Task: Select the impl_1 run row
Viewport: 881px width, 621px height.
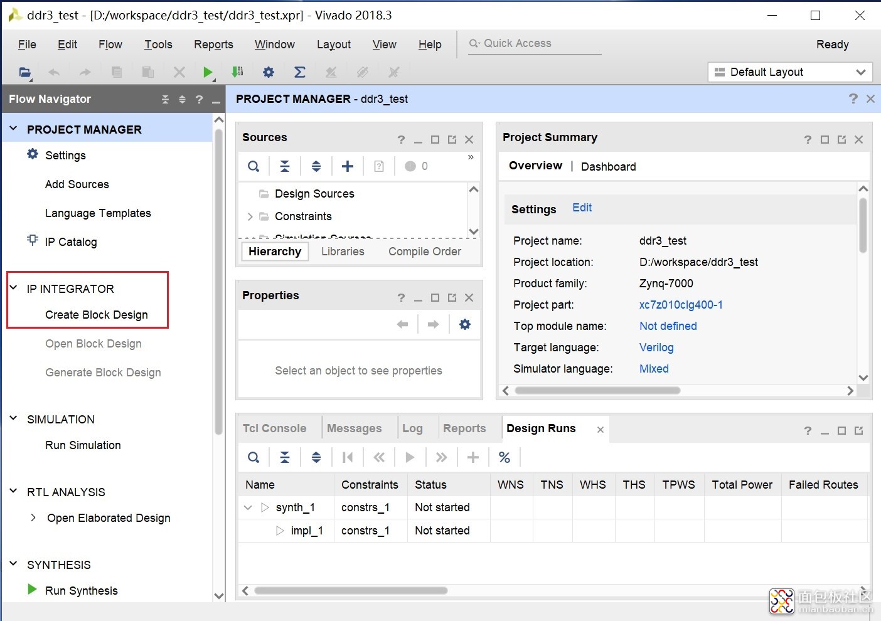Action: [x=306, y=531]
